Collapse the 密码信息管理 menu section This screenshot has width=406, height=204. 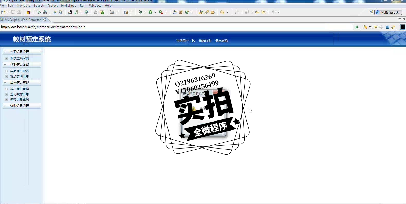[22, 52]
